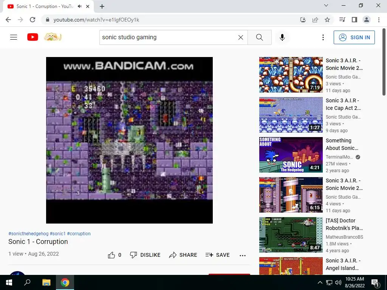
Task: Click the bunny doodle next to YouTube logo
Action: [x=53, y=37]
